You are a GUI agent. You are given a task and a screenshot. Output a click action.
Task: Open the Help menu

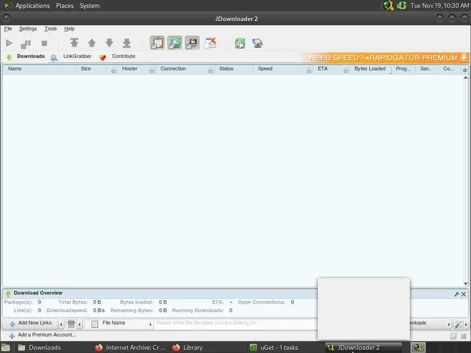(69, 29)
